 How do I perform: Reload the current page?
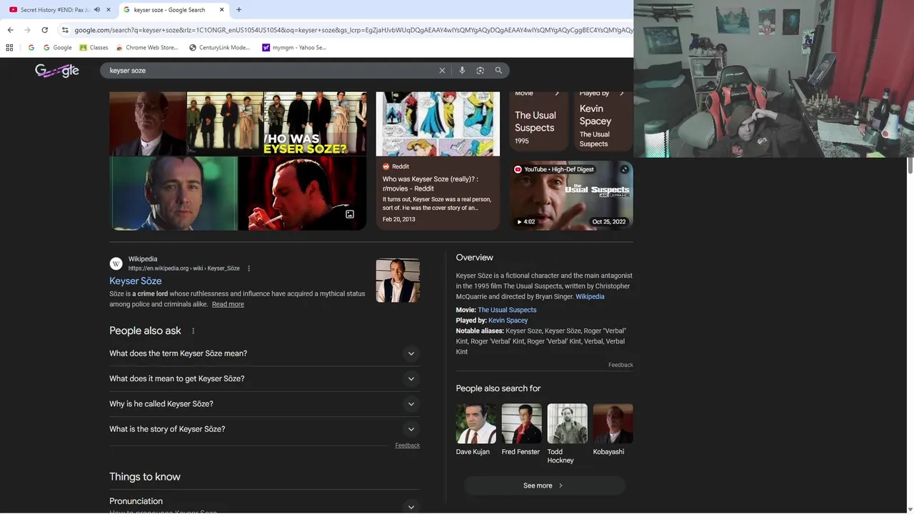coord(44,30)
